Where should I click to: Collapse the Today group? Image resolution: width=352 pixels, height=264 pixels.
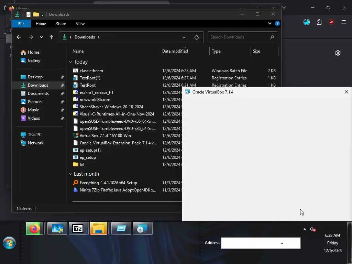70,62
